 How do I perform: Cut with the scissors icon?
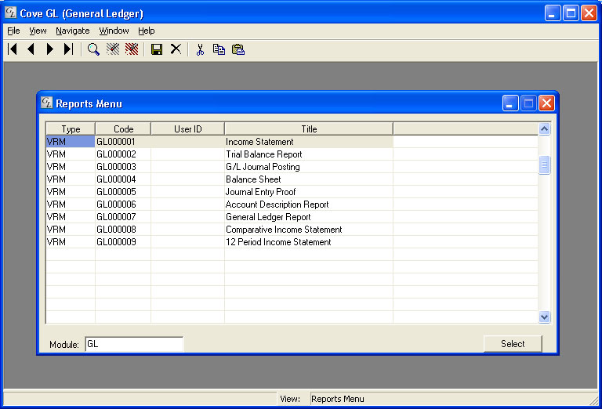point(200,49)
